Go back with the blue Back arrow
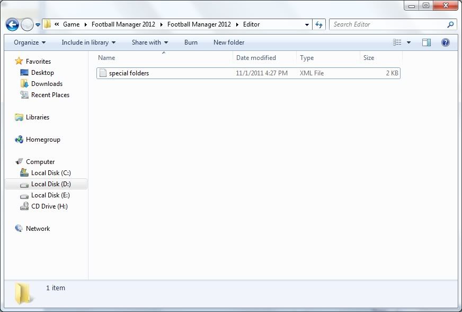Viewport: 462px width, 312px height. [x=12, y=24]
